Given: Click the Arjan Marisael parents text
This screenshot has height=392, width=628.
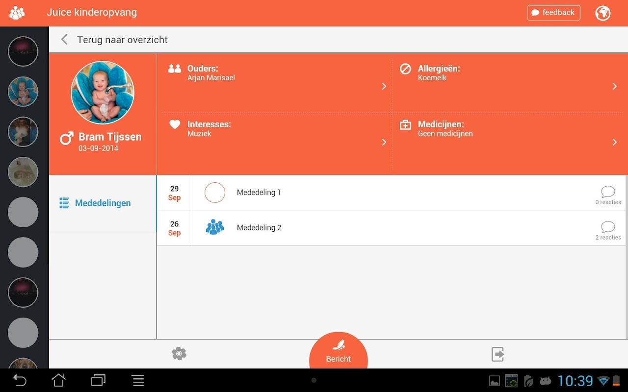Looking at the screenshot, I should point(211,78).
